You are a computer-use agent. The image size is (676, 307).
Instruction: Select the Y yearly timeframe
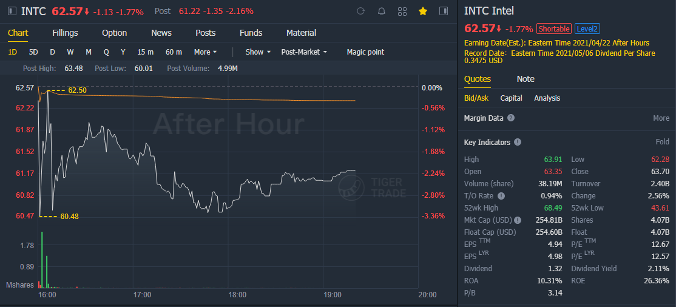point(123,52)
